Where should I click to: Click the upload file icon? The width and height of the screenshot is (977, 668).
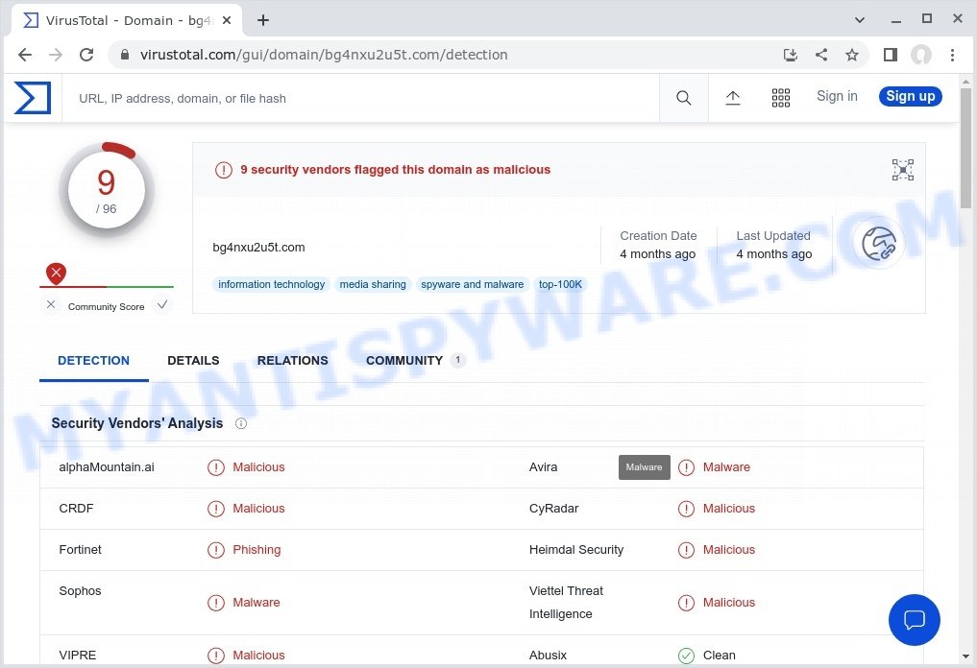(x=733, y=98)
